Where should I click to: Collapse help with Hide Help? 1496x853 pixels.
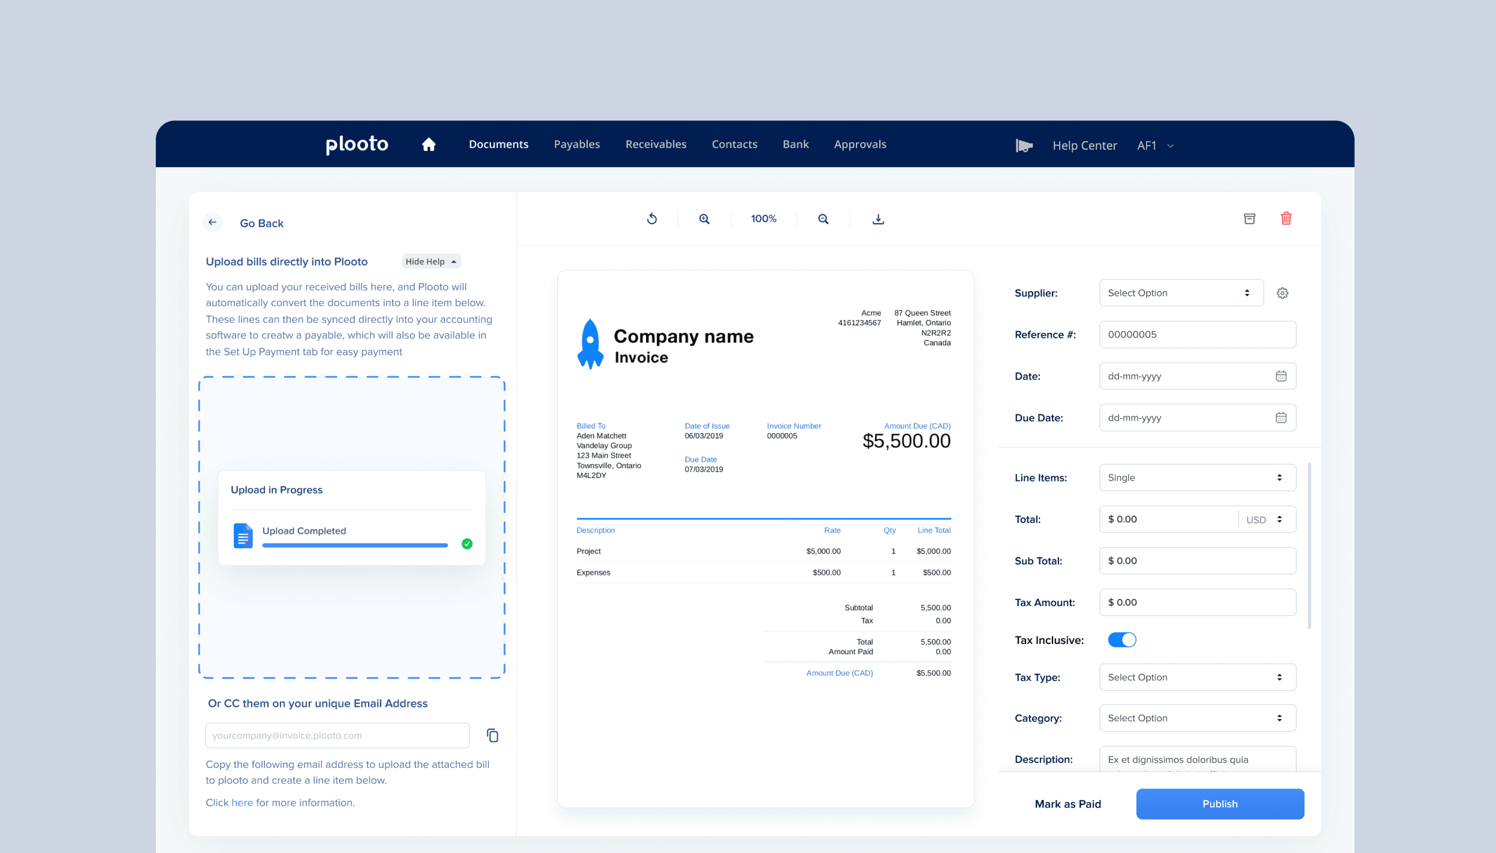[430, 262]
